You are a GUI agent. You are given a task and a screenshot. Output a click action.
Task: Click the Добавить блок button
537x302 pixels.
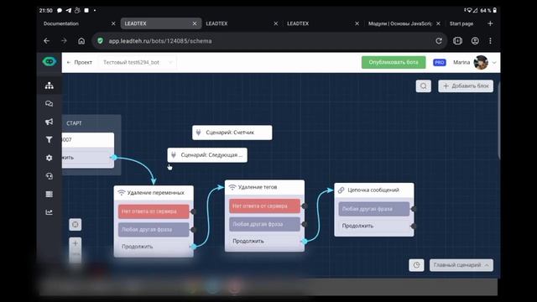[466, 86]
